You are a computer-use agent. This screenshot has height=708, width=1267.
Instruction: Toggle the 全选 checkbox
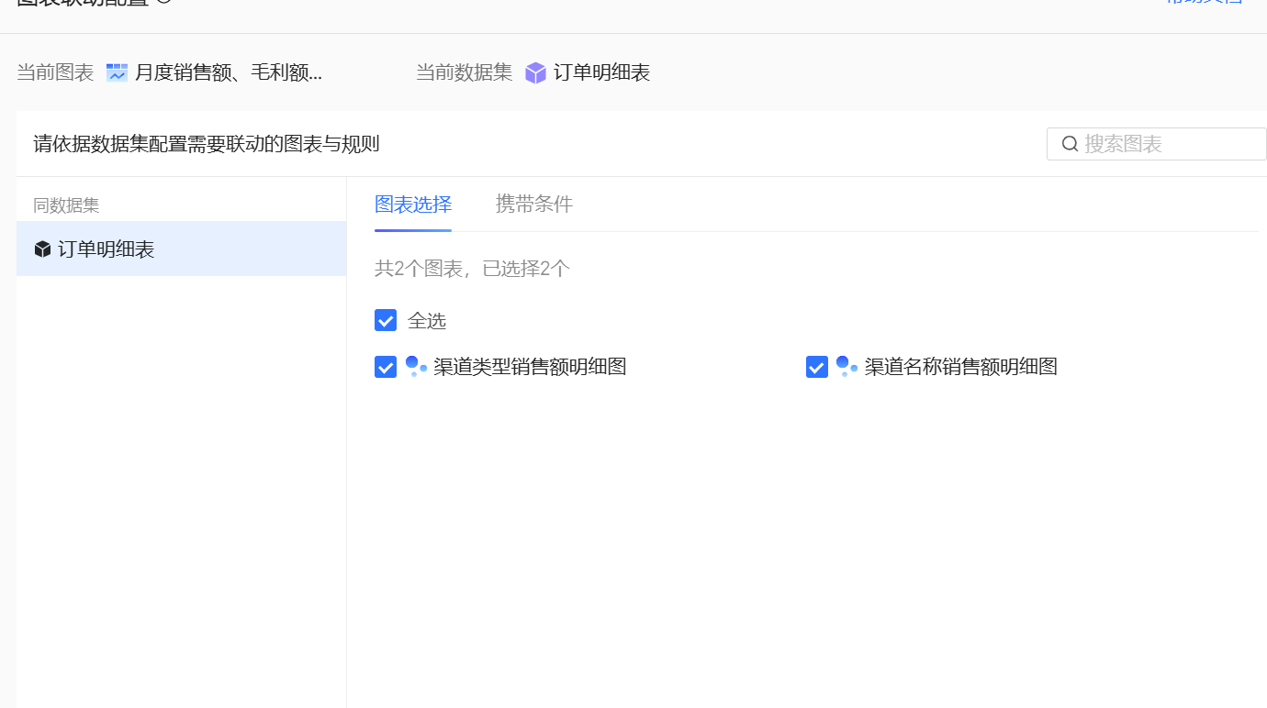pyautogui.click(x=386, y=321)
